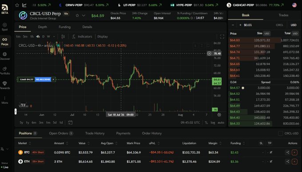Open the CRWV-PERP ticker link
Viewport: 302px width, 172px height.
tap(83, 5)
